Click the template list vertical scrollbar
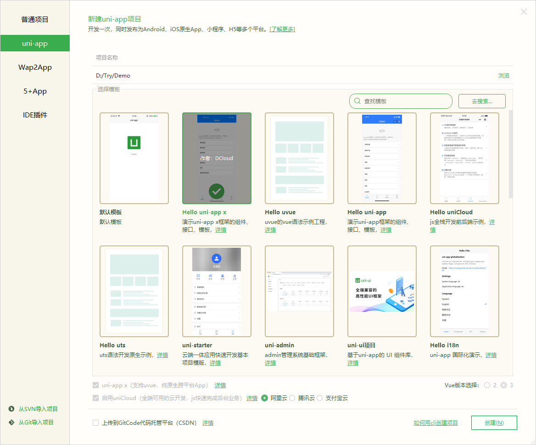Screen dimensions: 536x445 (x=511, y=154)
